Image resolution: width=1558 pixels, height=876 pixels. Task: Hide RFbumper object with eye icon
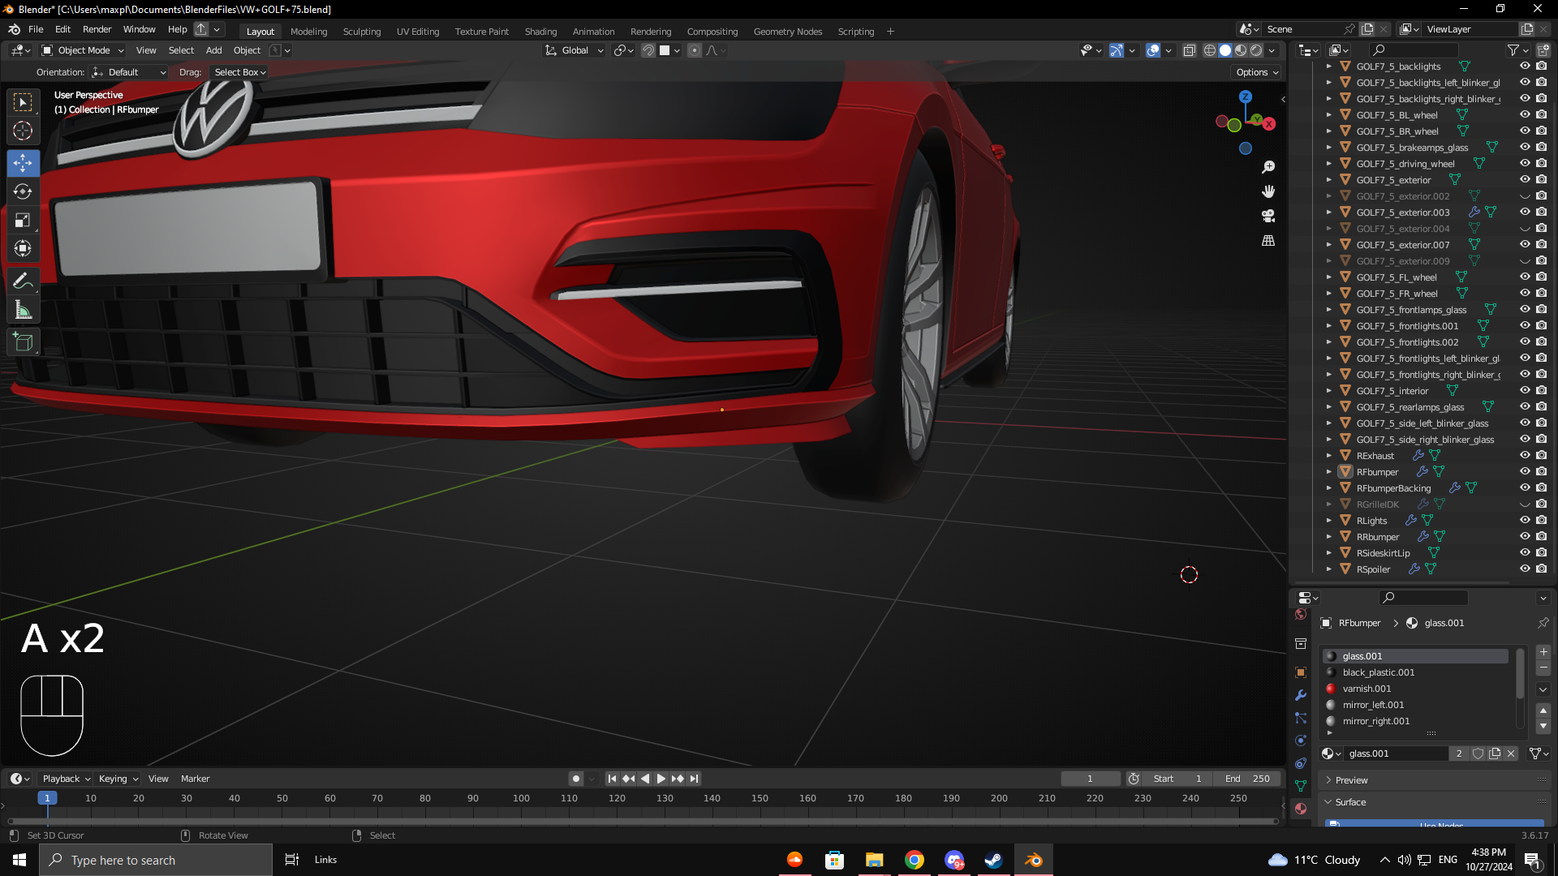[1525, 471]
